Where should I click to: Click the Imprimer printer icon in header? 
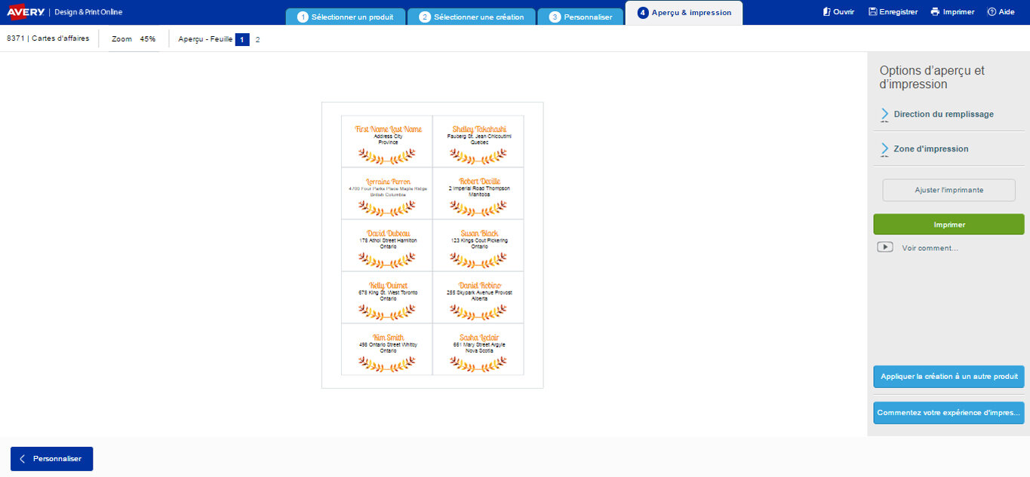(935, 12)
